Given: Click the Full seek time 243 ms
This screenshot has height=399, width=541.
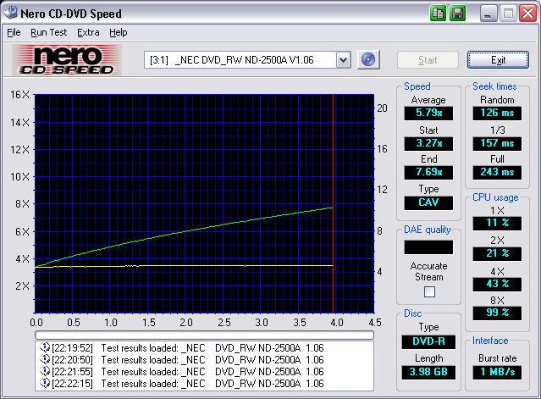Looking at the screenshot, I should [x=497, y=172].
